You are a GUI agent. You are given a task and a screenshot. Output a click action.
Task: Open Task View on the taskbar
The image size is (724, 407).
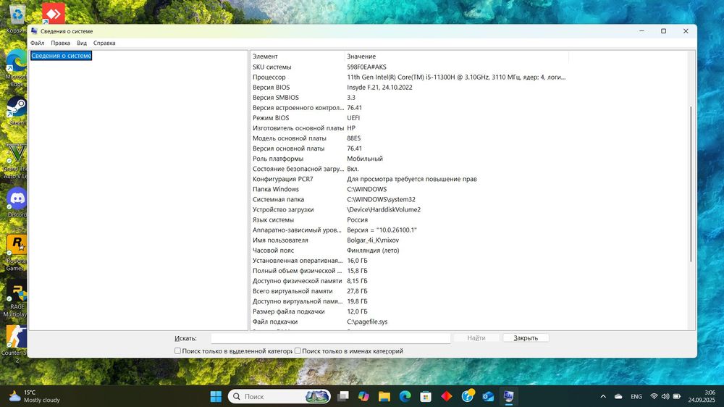tap(342, 396)
